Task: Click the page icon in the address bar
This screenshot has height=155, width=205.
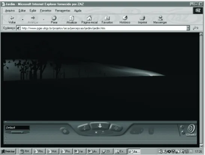Action: [19, 28]
